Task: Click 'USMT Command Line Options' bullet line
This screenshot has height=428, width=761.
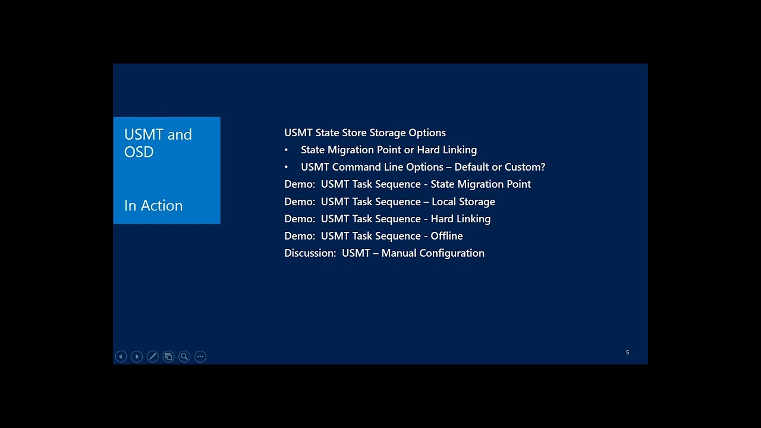Action: tap(423, 167)
